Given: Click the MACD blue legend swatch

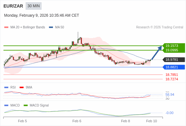Looking at the screenshot, I should click(x=6, y=106).
